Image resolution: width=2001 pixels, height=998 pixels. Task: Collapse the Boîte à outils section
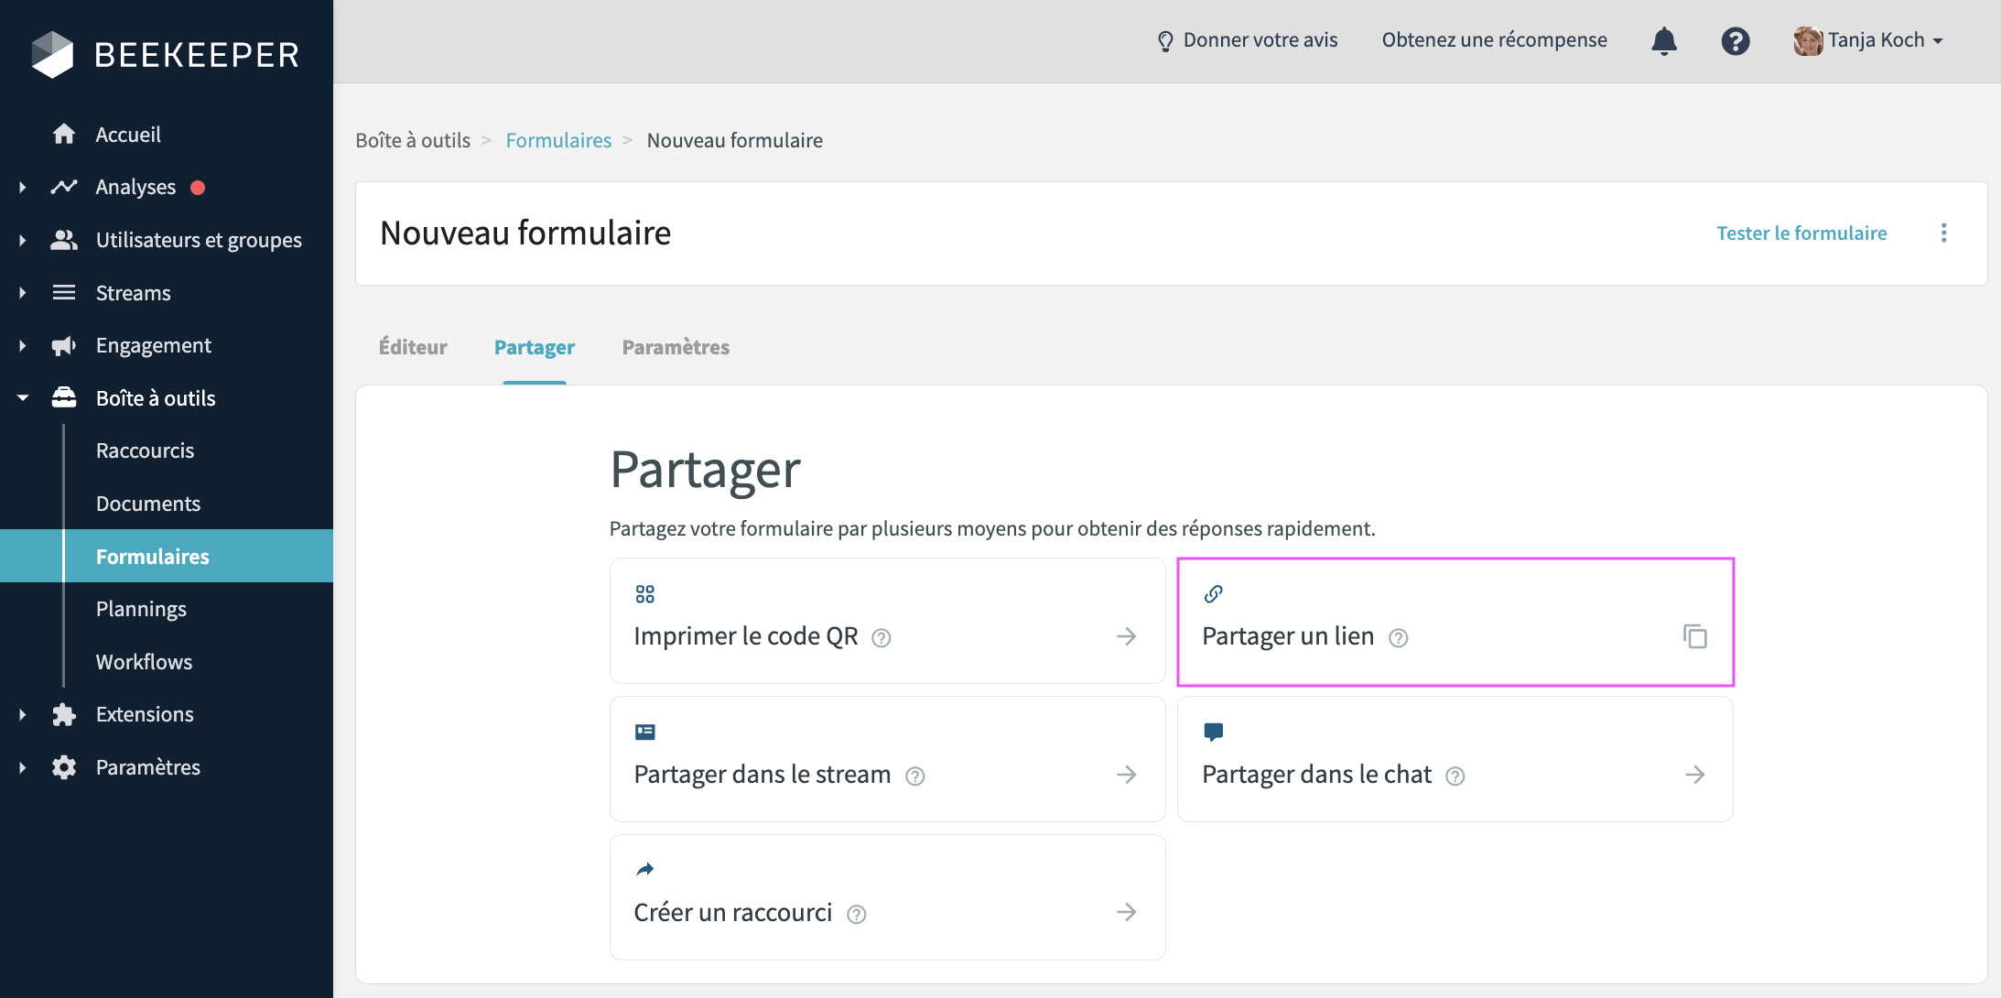tap(23, 398)
